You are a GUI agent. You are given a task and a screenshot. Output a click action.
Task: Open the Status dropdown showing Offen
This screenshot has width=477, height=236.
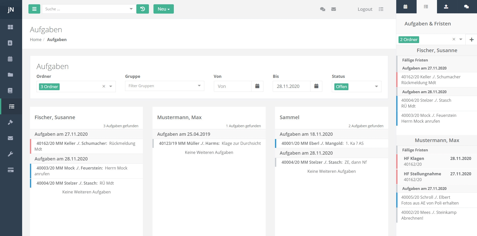[356, 86]
